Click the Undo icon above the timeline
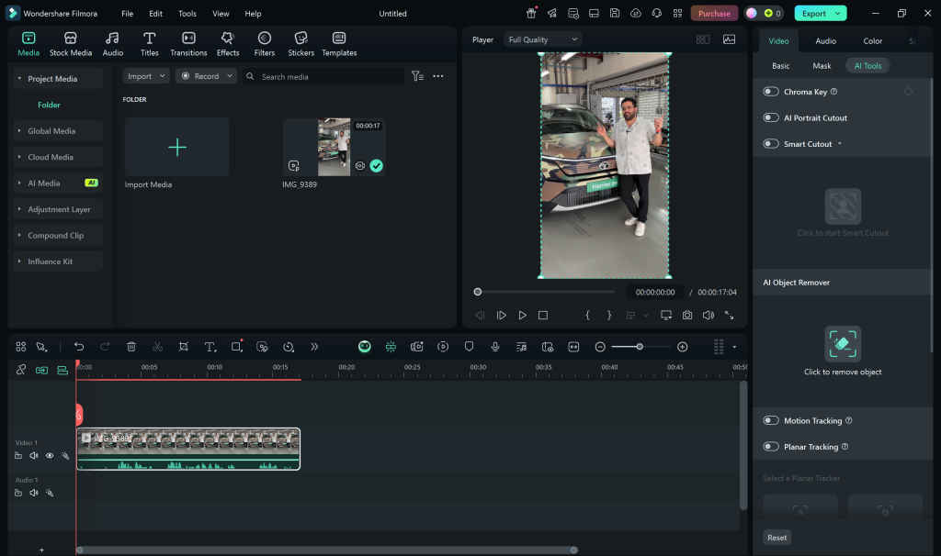Screen dimensions: 941x556 (x=79, y=346)
